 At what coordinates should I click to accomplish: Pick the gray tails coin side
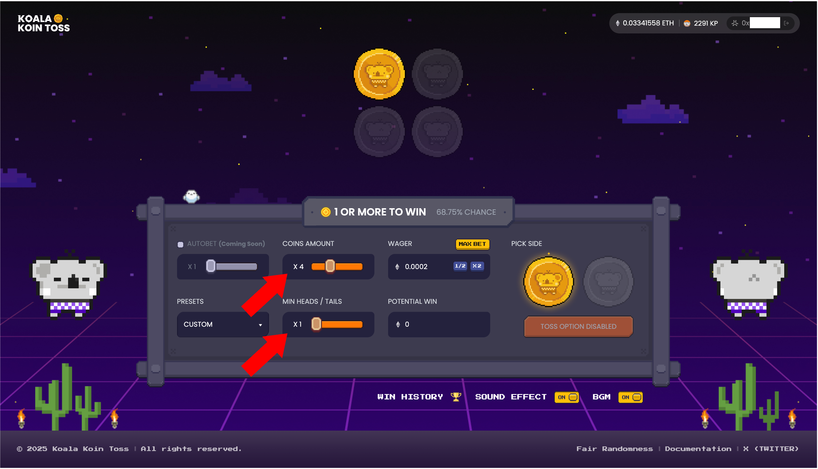click(608, 281)
